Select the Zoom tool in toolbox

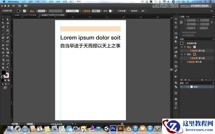(8, 68)
